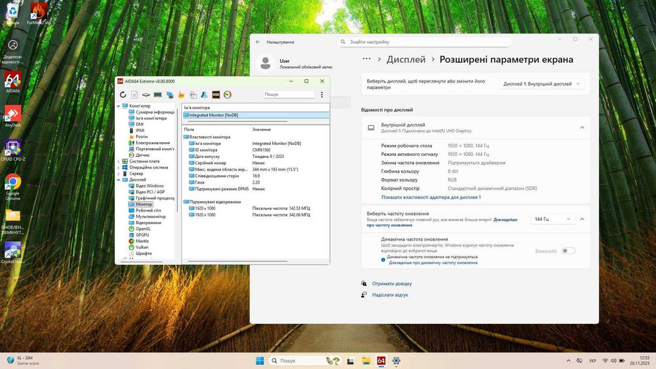Select the DMI tree item
The width and height of the screenshot is (656, 369).
pyautogui.click(x=136, y=124)
